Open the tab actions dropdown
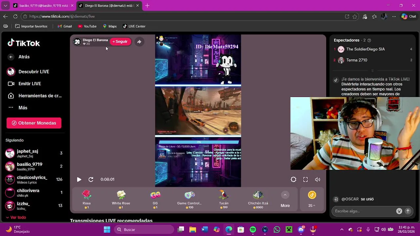 [x=5, y=6]
